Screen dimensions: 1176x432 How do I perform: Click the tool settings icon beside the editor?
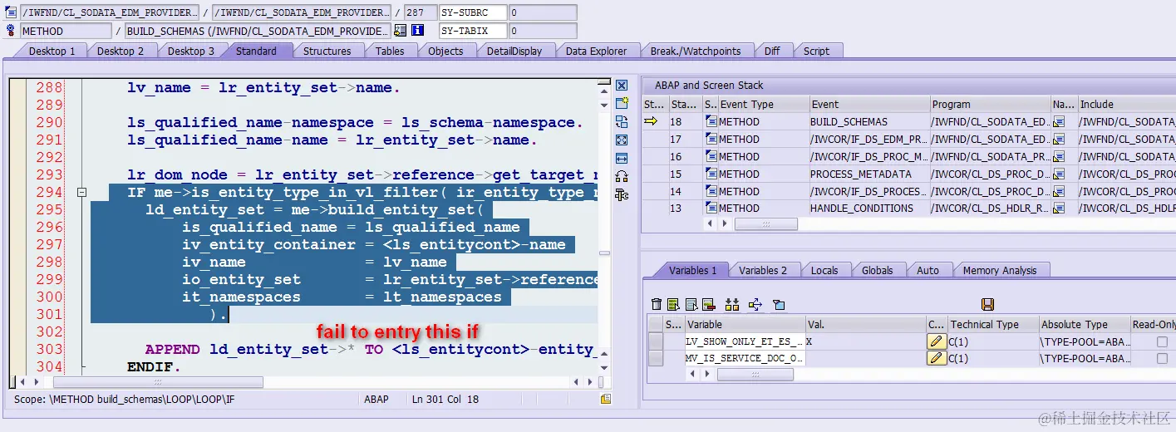tap(622, 194)
